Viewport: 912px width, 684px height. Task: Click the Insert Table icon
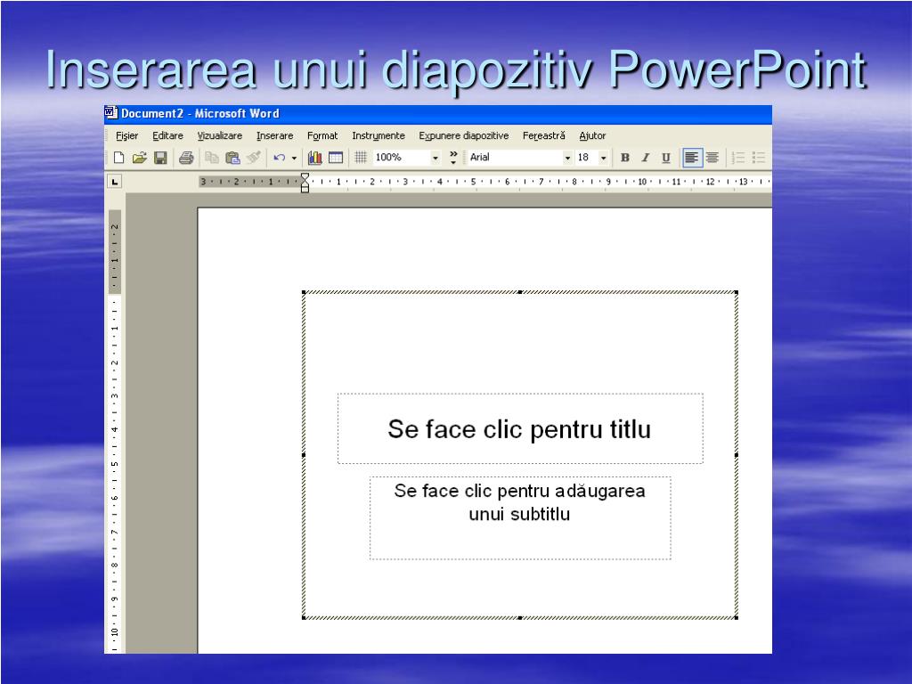point(336,158)
